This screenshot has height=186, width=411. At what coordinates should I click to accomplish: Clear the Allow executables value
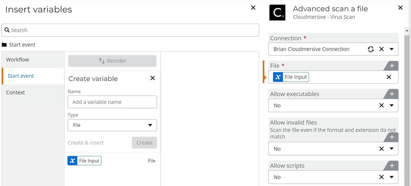[x=382, y=105]
